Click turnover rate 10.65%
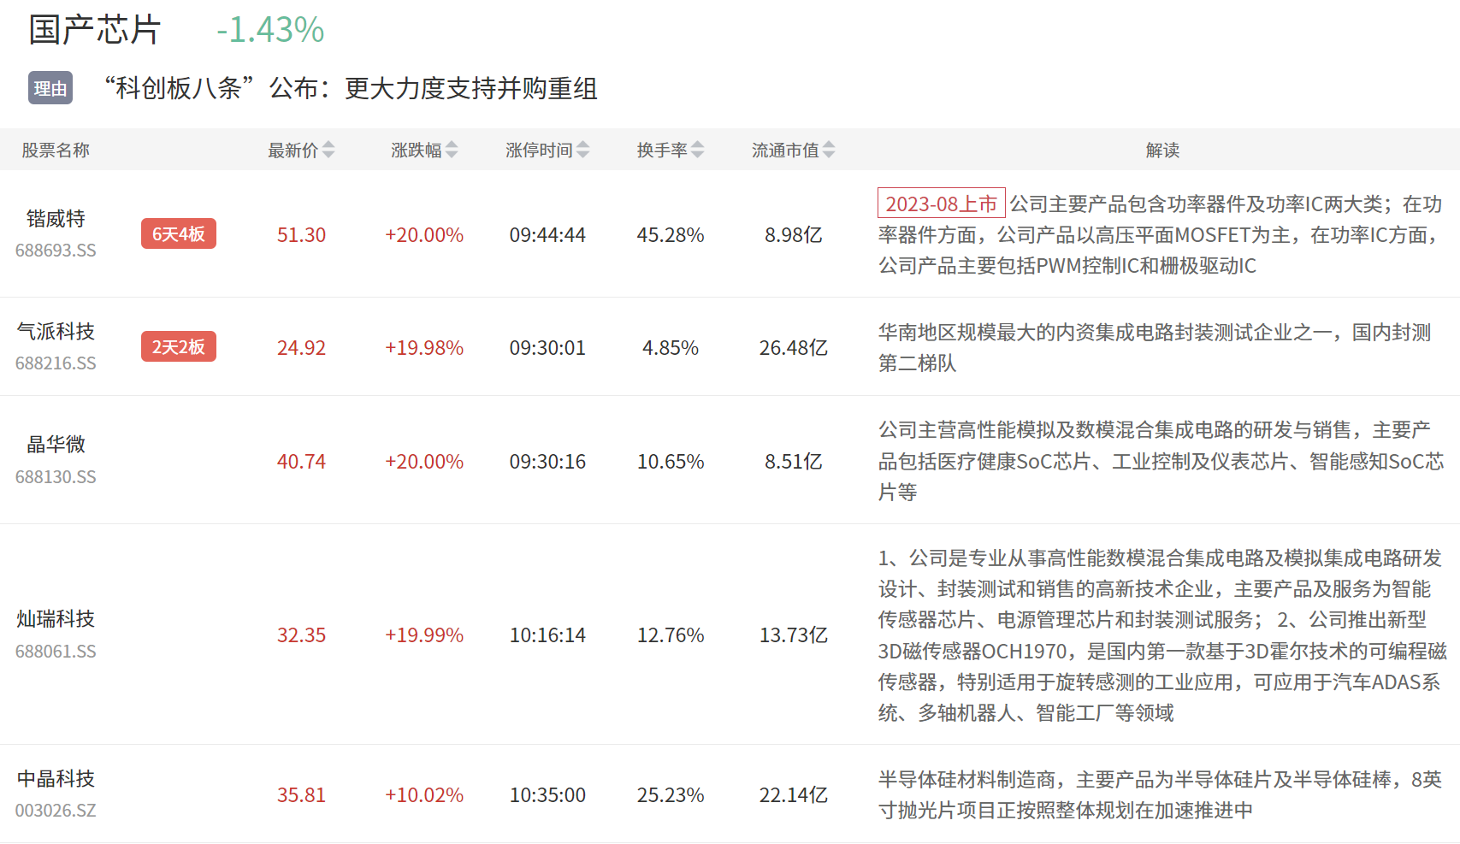The height and width of the screenshot is (844, 1460). pos(671,462)
